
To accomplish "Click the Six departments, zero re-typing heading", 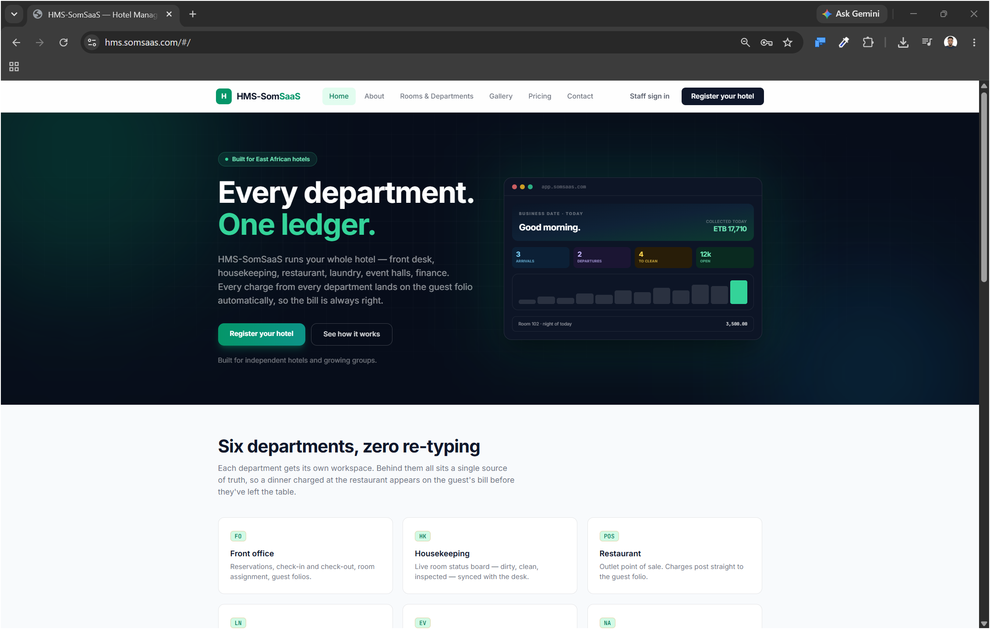I will pos(349,446).
